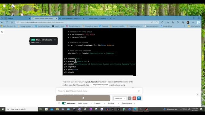
Task: Open the 3 results dropdown
Action: coord(100,103)
